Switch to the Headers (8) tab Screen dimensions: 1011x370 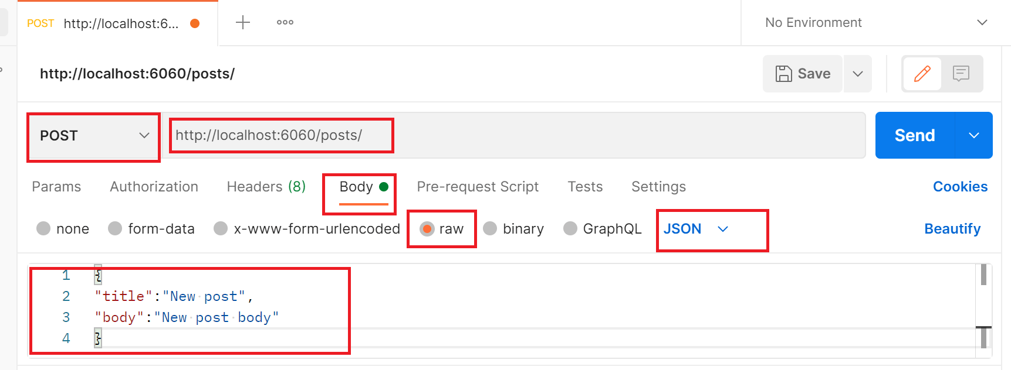(x=266, y=187)
